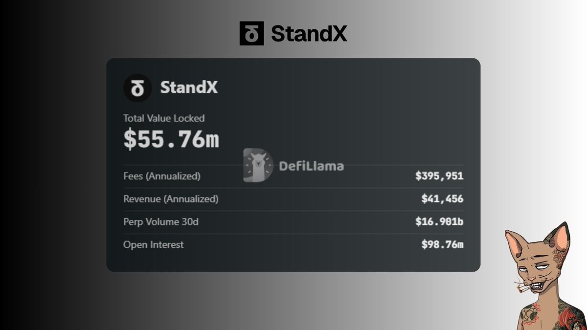587x330 pixels.
Task: Open the DefiLlama watermark text
Action: (311, 166)
